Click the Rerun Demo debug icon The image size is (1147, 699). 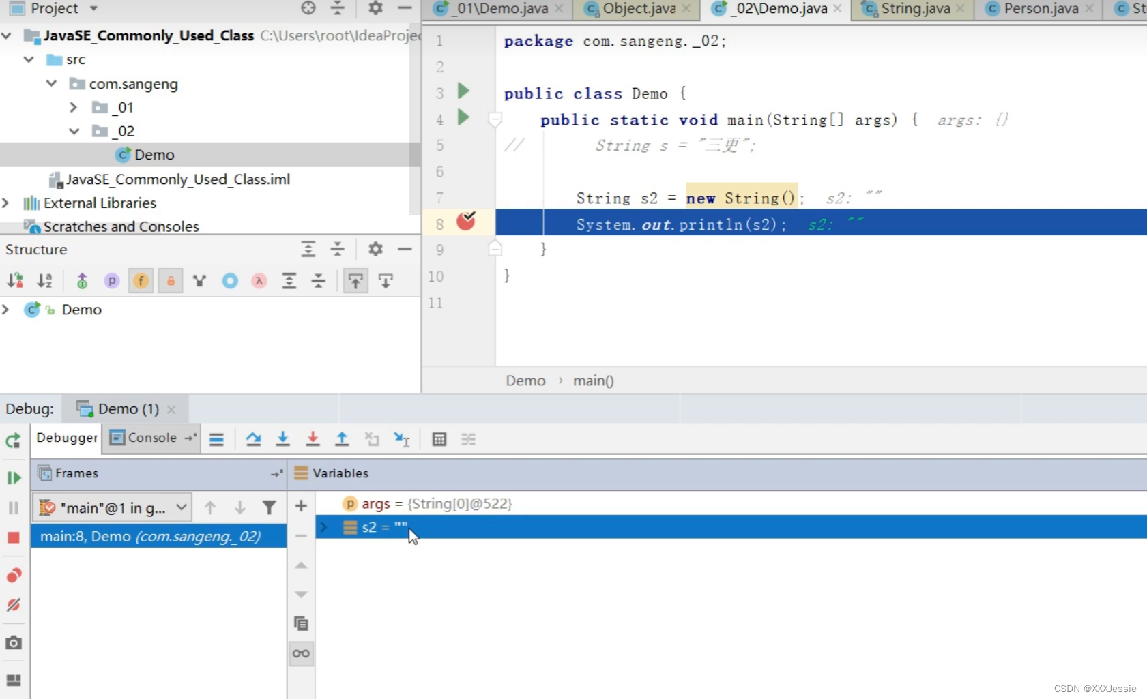tap(13, 441)
